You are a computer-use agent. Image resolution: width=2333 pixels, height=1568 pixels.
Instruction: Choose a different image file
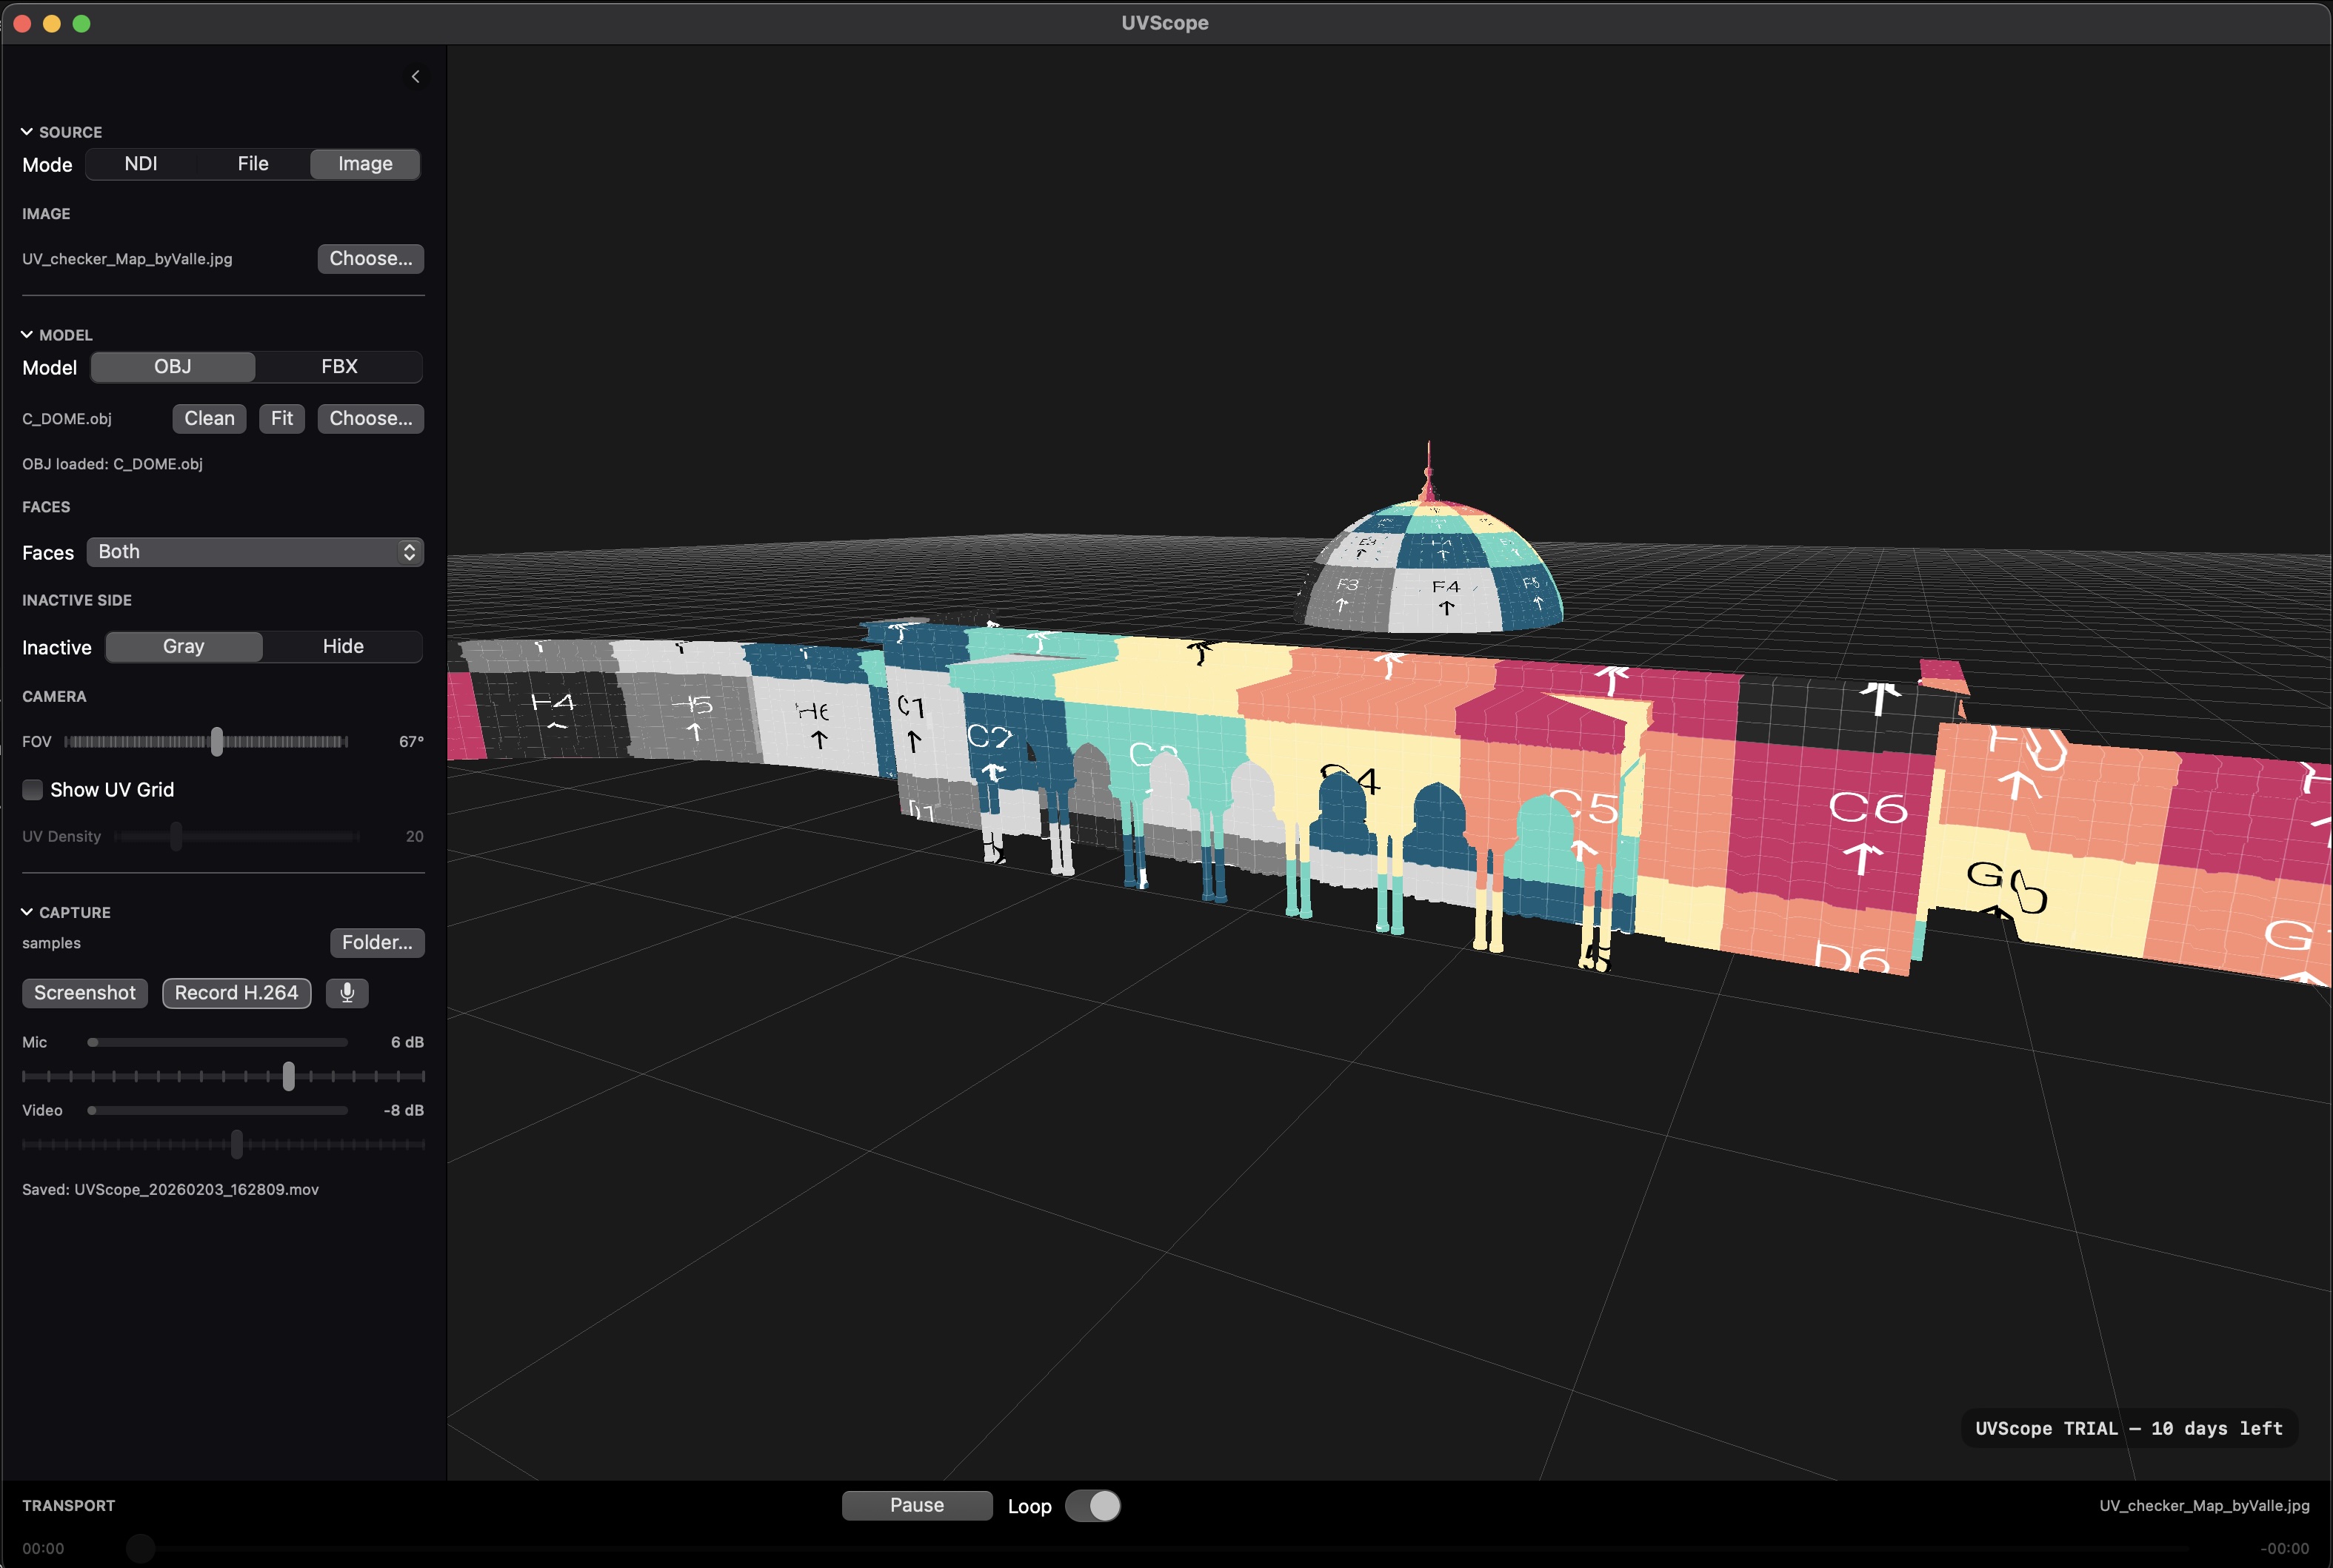pos(369,258)
